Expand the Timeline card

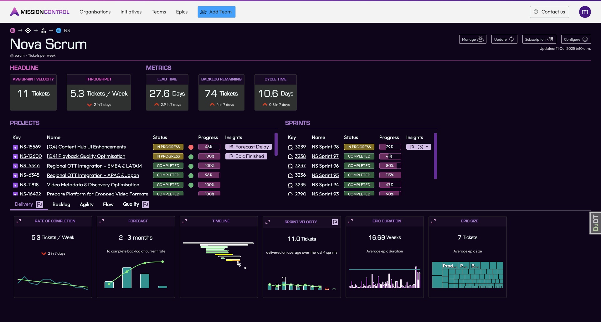pos(185,221)
